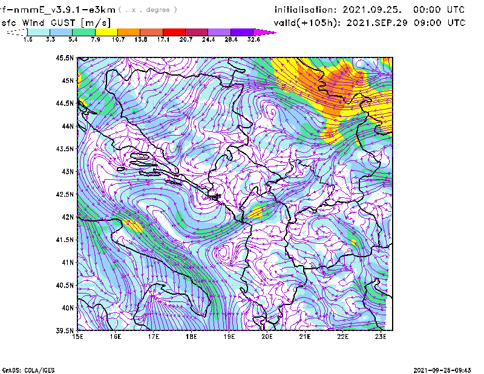Click the '21E' longitude label
The height and width of the screenshot is (374, 484).
[x=305, y=336]
